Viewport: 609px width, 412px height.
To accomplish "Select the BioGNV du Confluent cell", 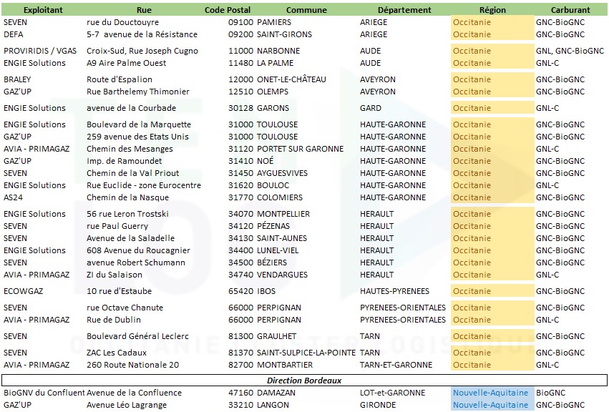I will (44, 393).
